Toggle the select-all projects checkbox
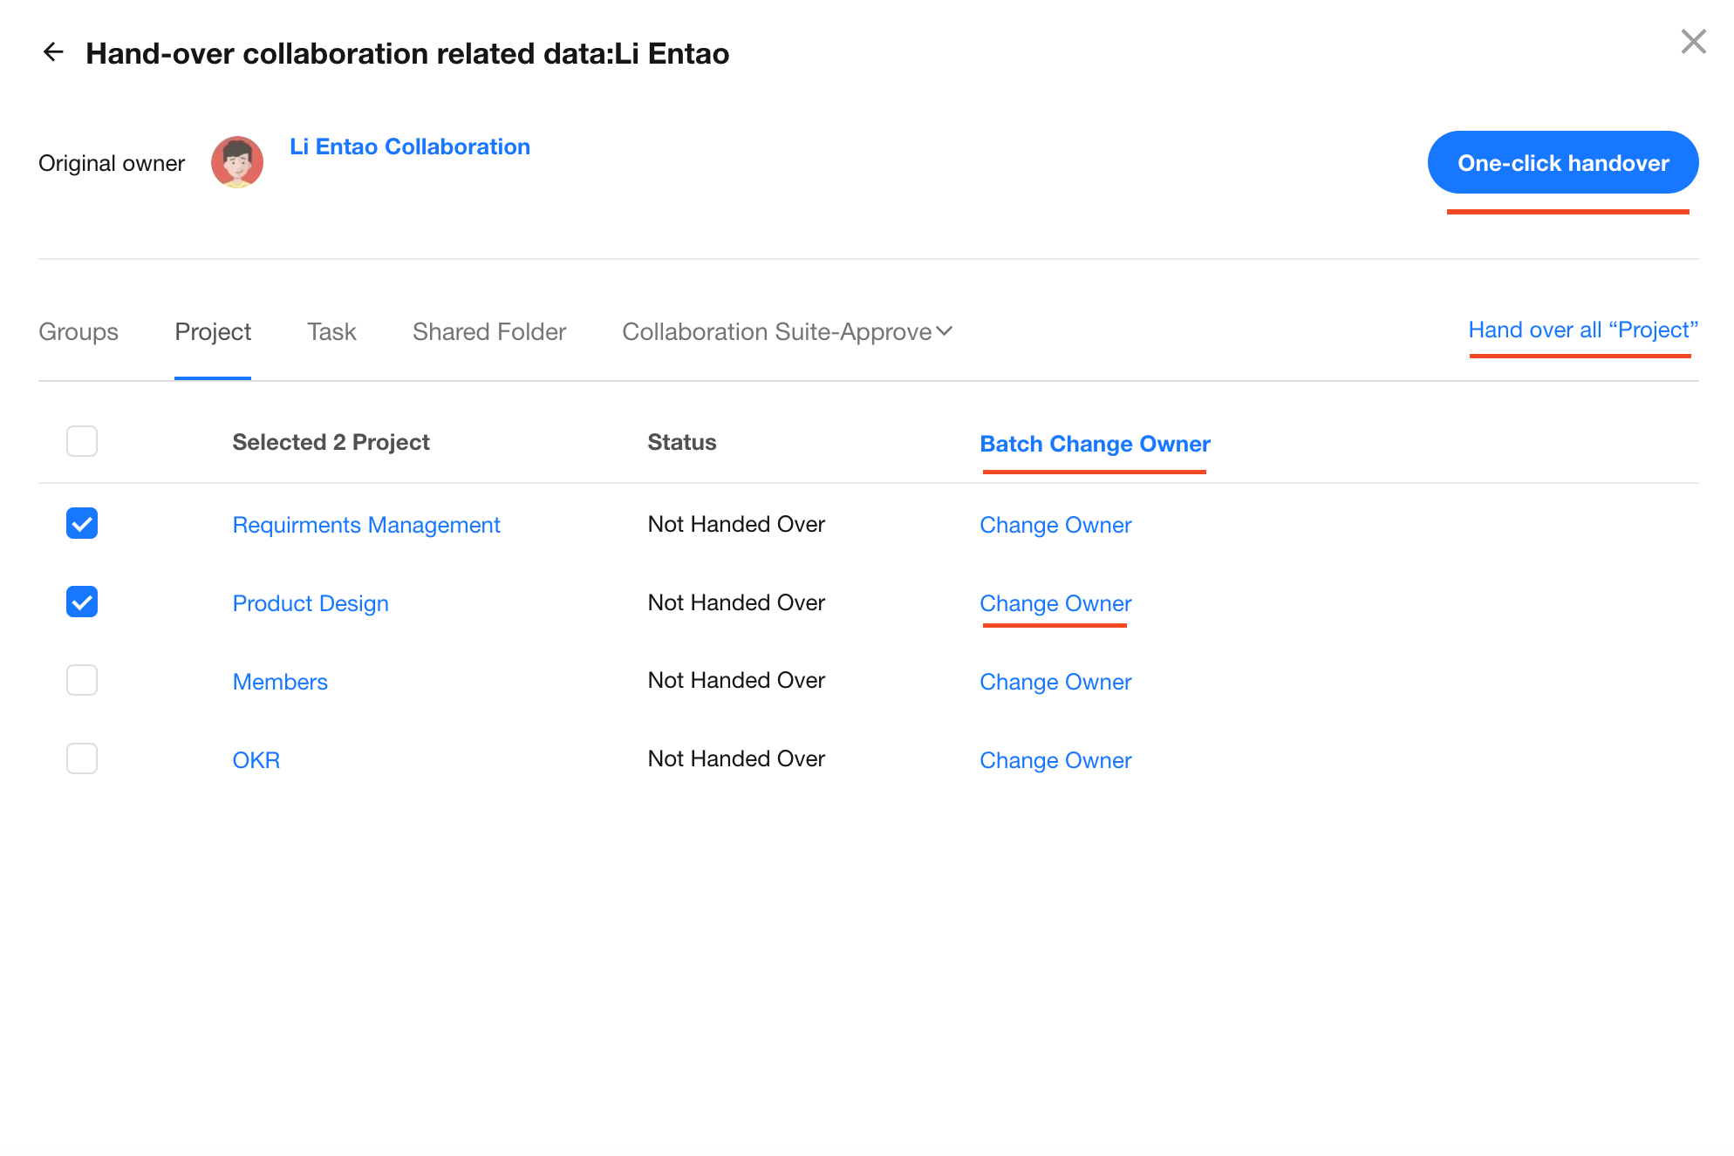Image resolution: width=1734 pixels, height=1156 pixels. 82,441
